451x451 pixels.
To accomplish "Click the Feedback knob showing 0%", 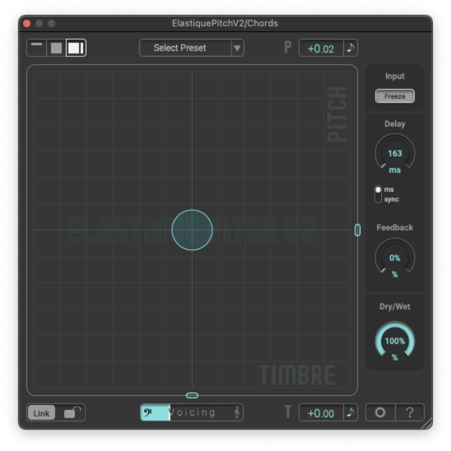I will click(395, 258).
